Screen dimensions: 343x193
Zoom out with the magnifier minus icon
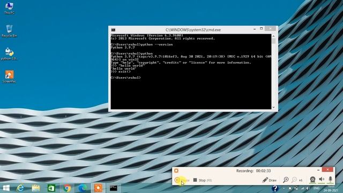294,180
